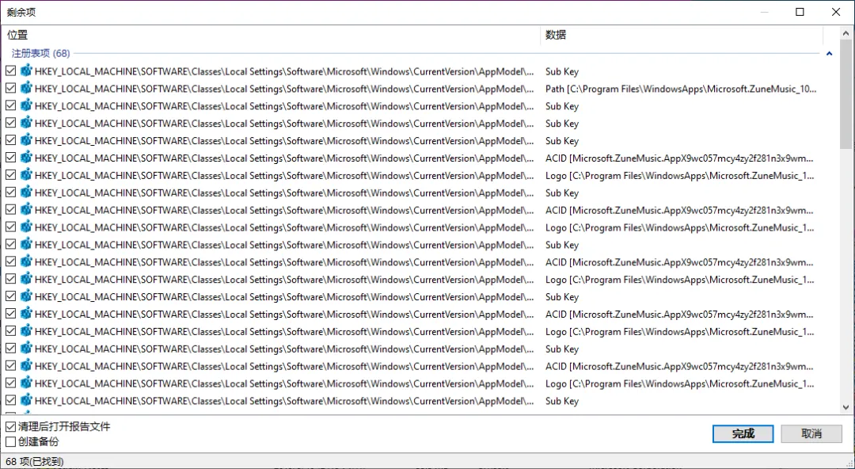The width and height of the screenshot is (855, 469).
Task: Collapse the 注册表项 (68) group chevron
Action: tap(829, 54)
